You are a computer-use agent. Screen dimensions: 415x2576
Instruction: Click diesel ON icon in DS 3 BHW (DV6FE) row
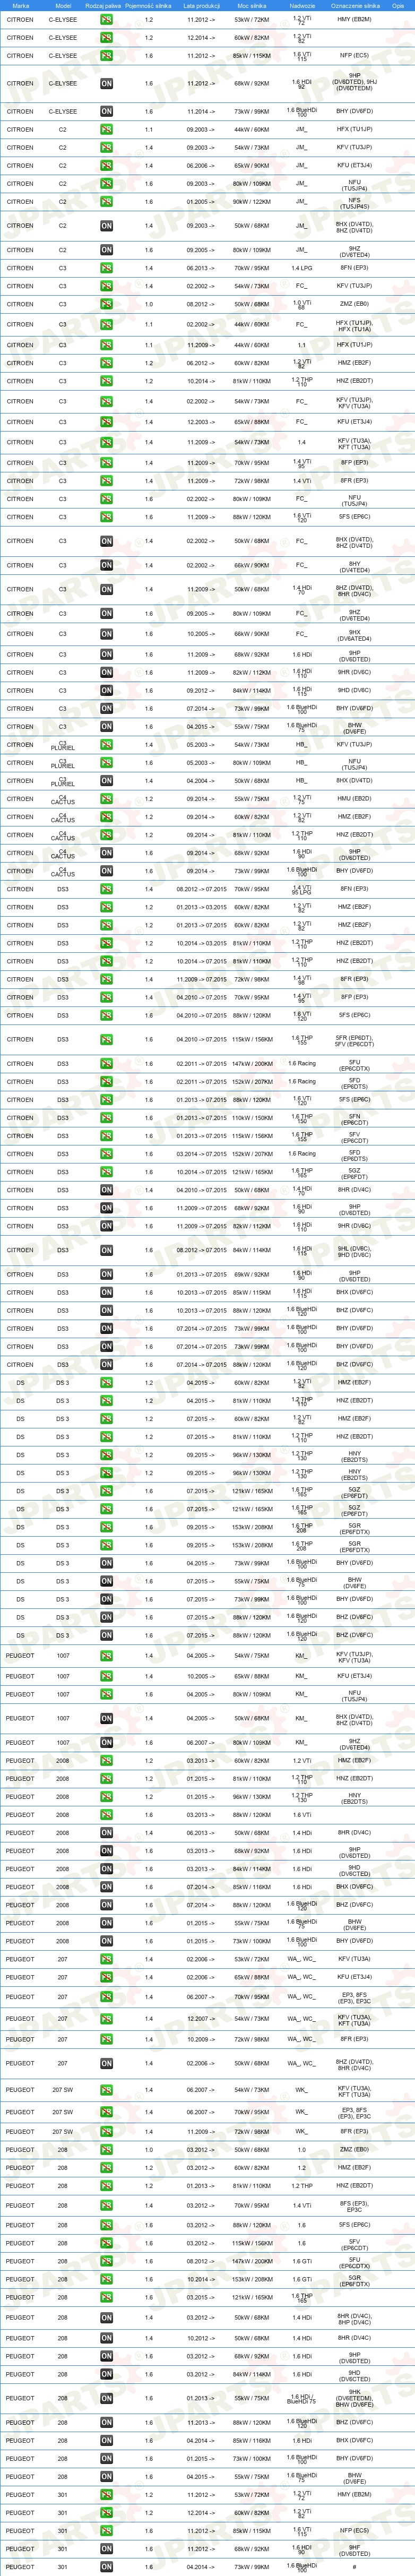106,1581
